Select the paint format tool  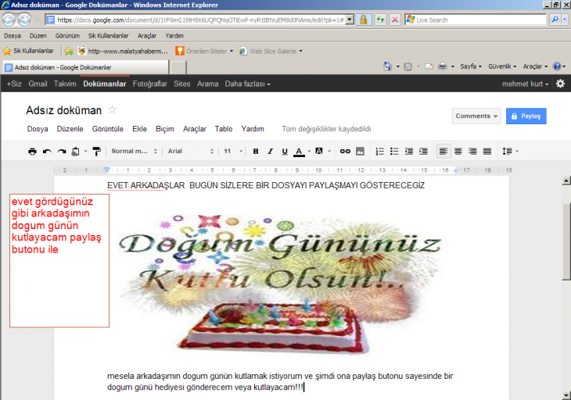click(x=96, y=152)
